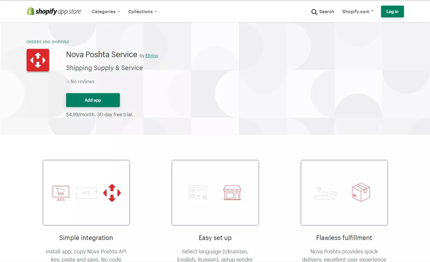This screenshot has width=430, height=262.
Task: Click the Simple integration heading
Action: click(86, 238)
